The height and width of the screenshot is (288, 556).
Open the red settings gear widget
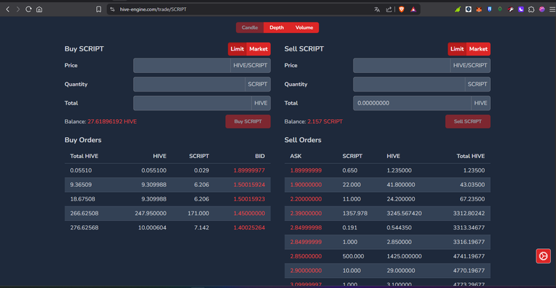tap(543, 256)
